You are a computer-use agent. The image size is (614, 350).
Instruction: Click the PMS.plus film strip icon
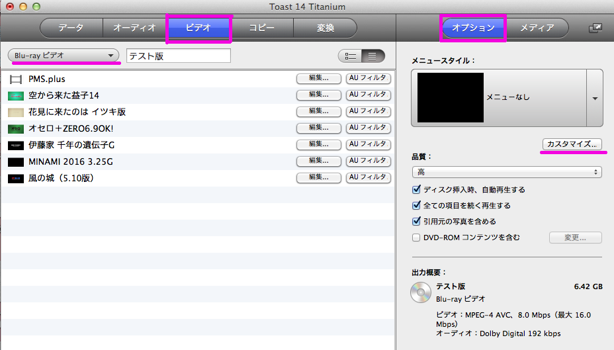click(16, 79)
